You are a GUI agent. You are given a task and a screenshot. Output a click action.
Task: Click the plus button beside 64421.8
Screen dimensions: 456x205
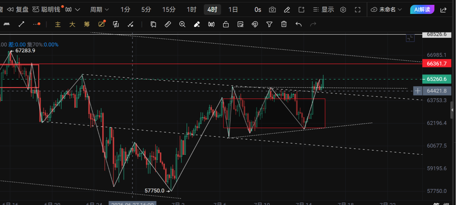coord(418,91)
